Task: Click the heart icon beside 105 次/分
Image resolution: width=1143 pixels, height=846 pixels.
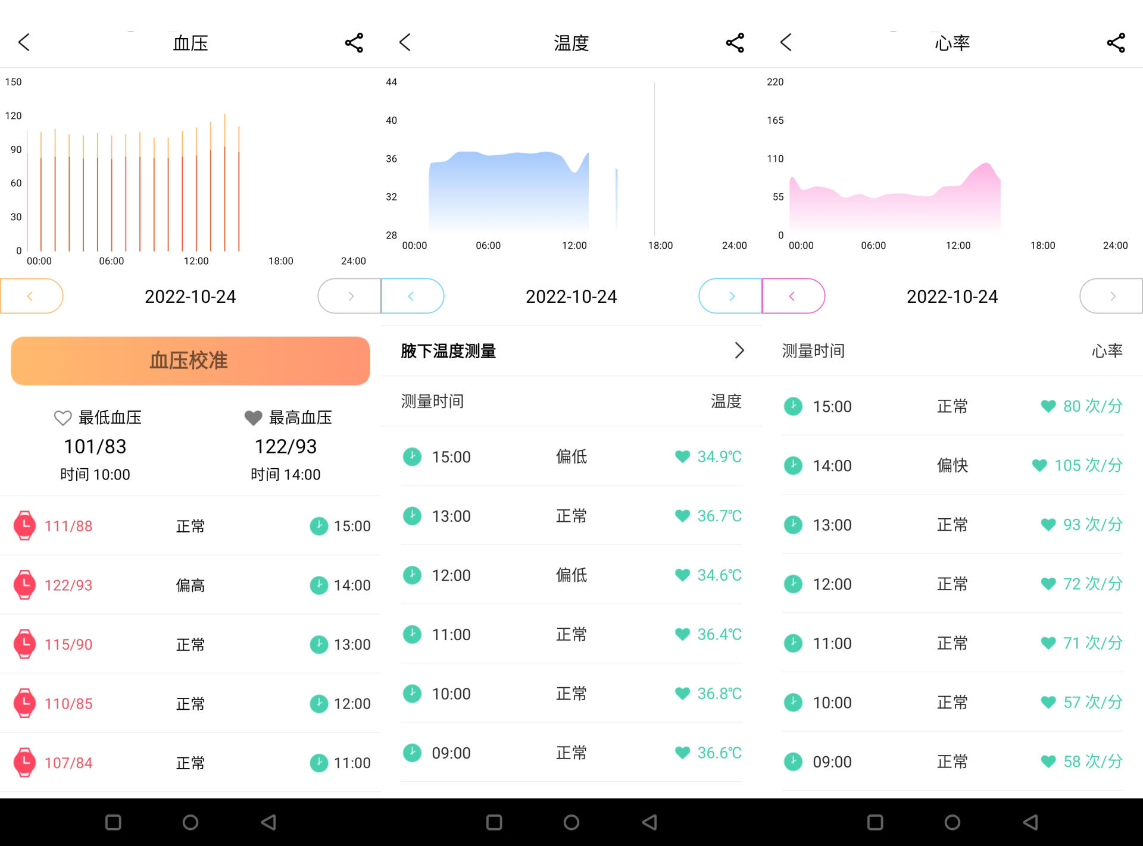Action: pos(1039,465)
